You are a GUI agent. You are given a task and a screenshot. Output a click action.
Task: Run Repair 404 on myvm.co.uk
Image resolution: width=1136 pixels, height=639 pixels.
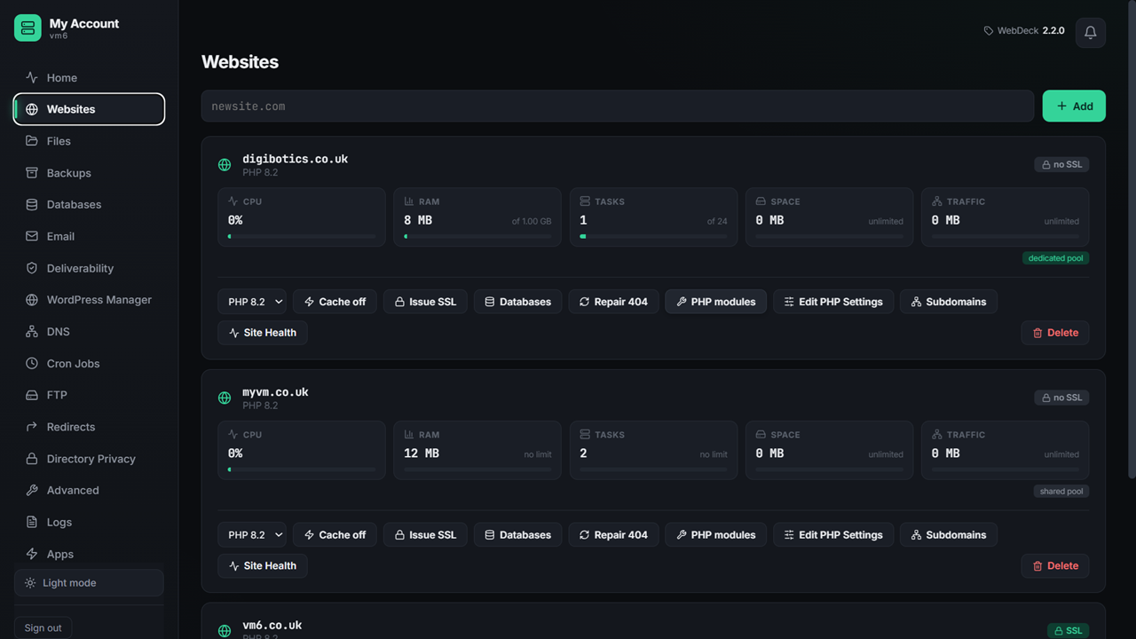coord(613,535)
